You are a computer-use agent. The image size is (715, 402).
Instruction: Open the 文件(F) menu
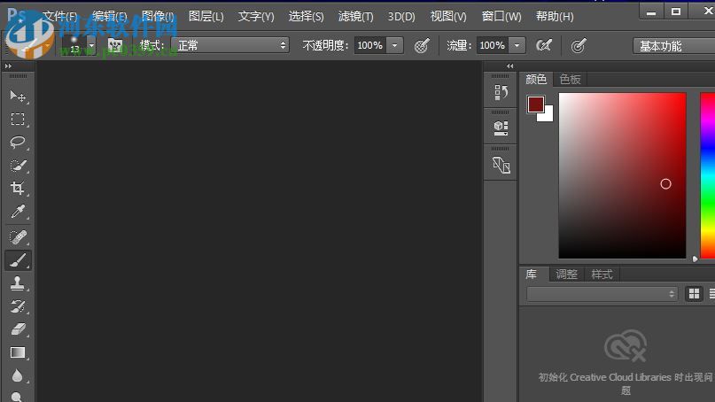59,17
